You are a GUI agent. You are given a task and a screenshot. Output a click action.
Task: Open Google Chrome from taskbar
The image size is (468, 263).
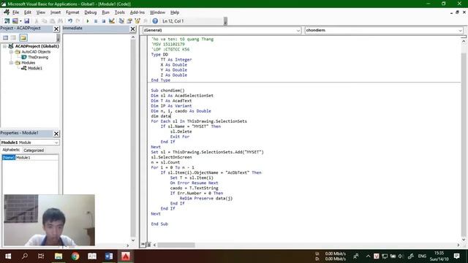click(x=75, y=256)
